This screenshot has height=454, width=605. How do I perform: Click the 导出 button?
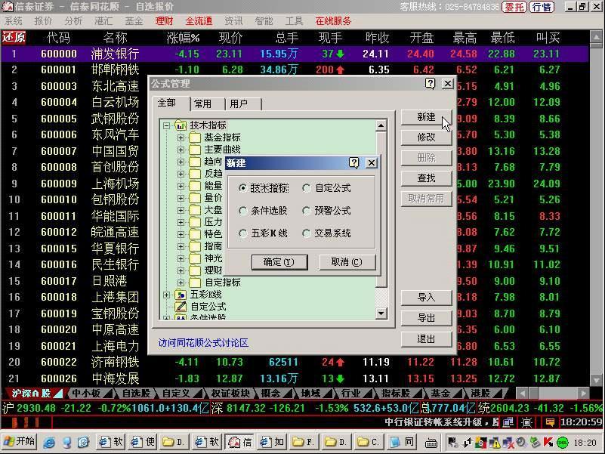pos(426,318)
